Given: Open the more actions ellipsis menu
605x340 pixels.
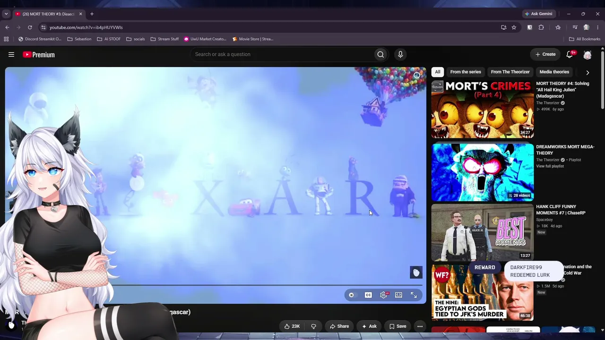Looking at the screenshot, I should pos(420,326).
